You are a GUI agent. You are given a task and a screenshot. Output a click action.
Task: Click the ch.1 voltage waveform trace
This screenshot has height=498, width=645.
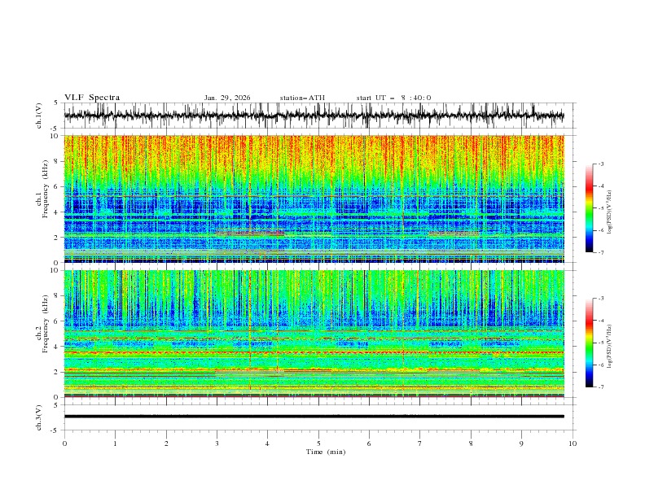click(314, 116)
